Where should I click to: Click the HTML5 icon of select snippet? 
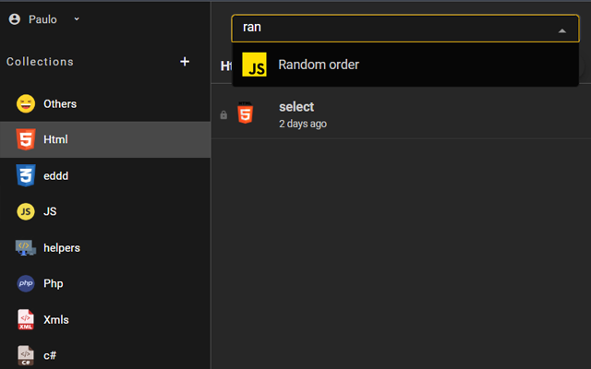246,114
